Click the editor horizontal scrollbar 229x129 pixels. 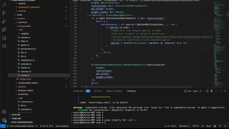(x=136, y=87)
